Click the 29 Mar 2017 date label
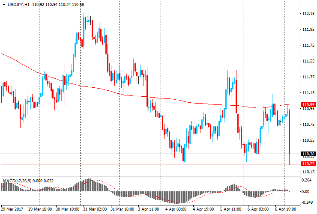This screenshot has width=317, height=214. pos(12,209)
